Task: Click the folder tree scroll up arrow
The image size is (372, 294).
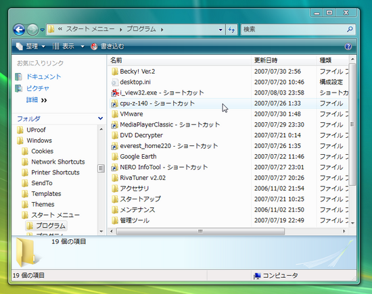Action: point(101,130)
